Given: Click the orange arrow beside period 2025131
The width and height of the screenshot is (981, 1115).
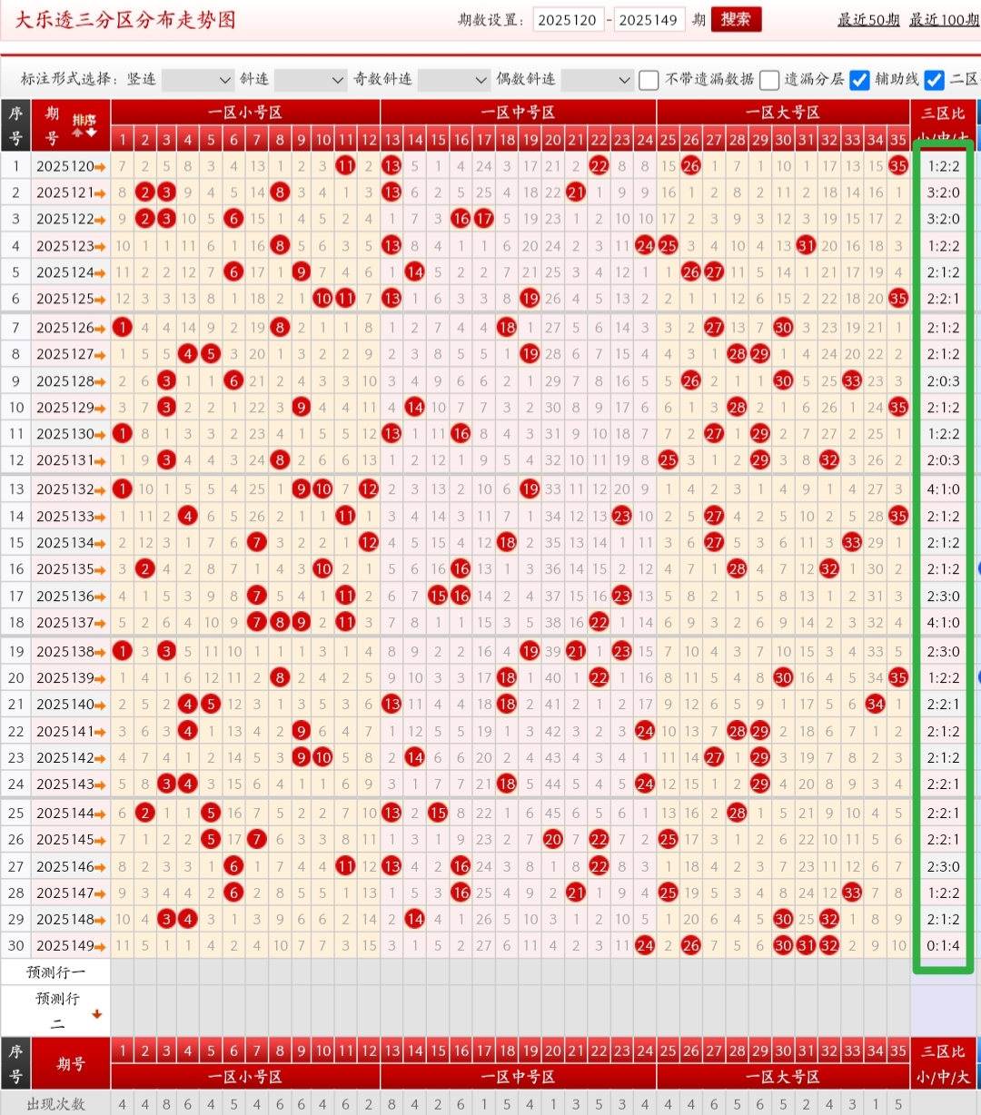Looking at the screenshot, I should [101, 460].
